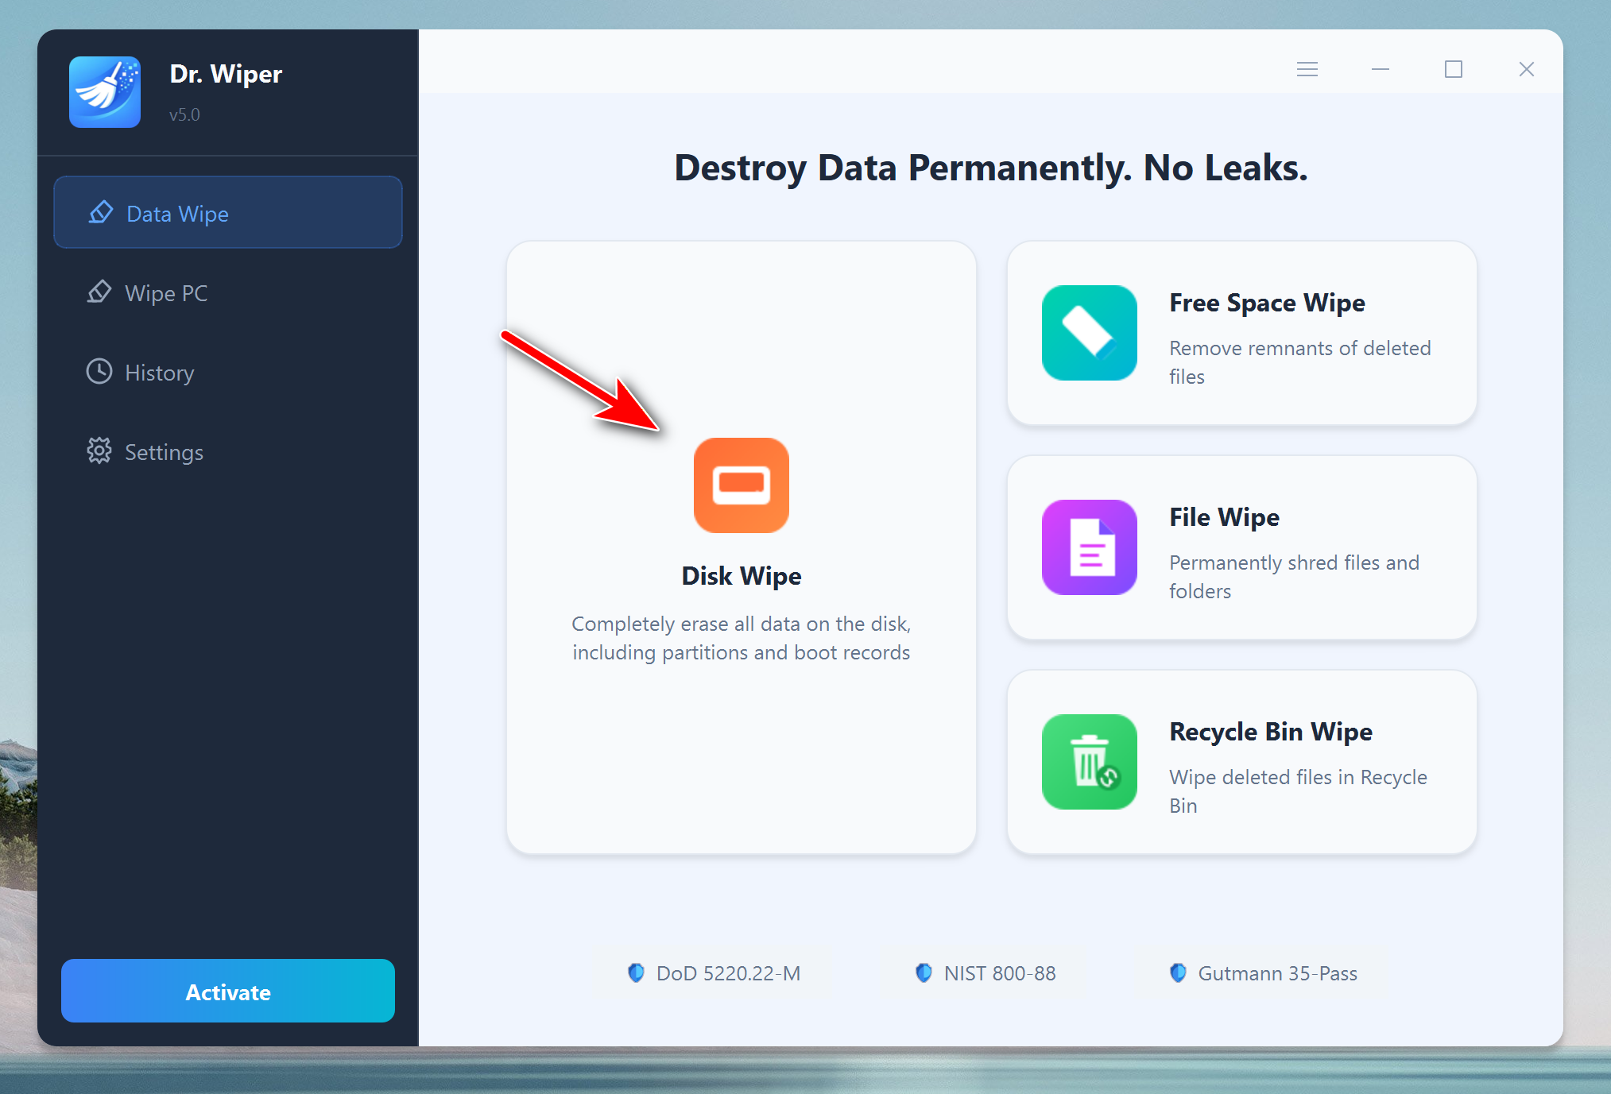Open the hamburger menu in title bar
The width and height of the screenshot is (1611, 1094).
(1307, 69)
